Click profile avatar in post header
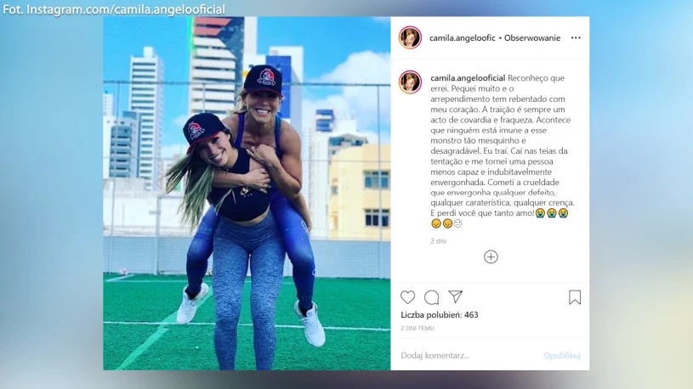Image resolution: width=693 pixels, height=389 pixels. (x=410, y=37)
